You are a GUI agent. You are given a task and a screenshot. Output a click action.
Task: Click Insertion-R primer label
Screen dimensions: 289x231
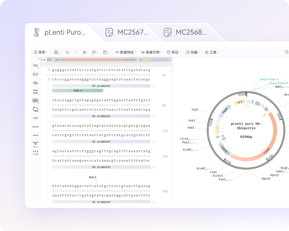pyautogui.click(x=279, y=83)
